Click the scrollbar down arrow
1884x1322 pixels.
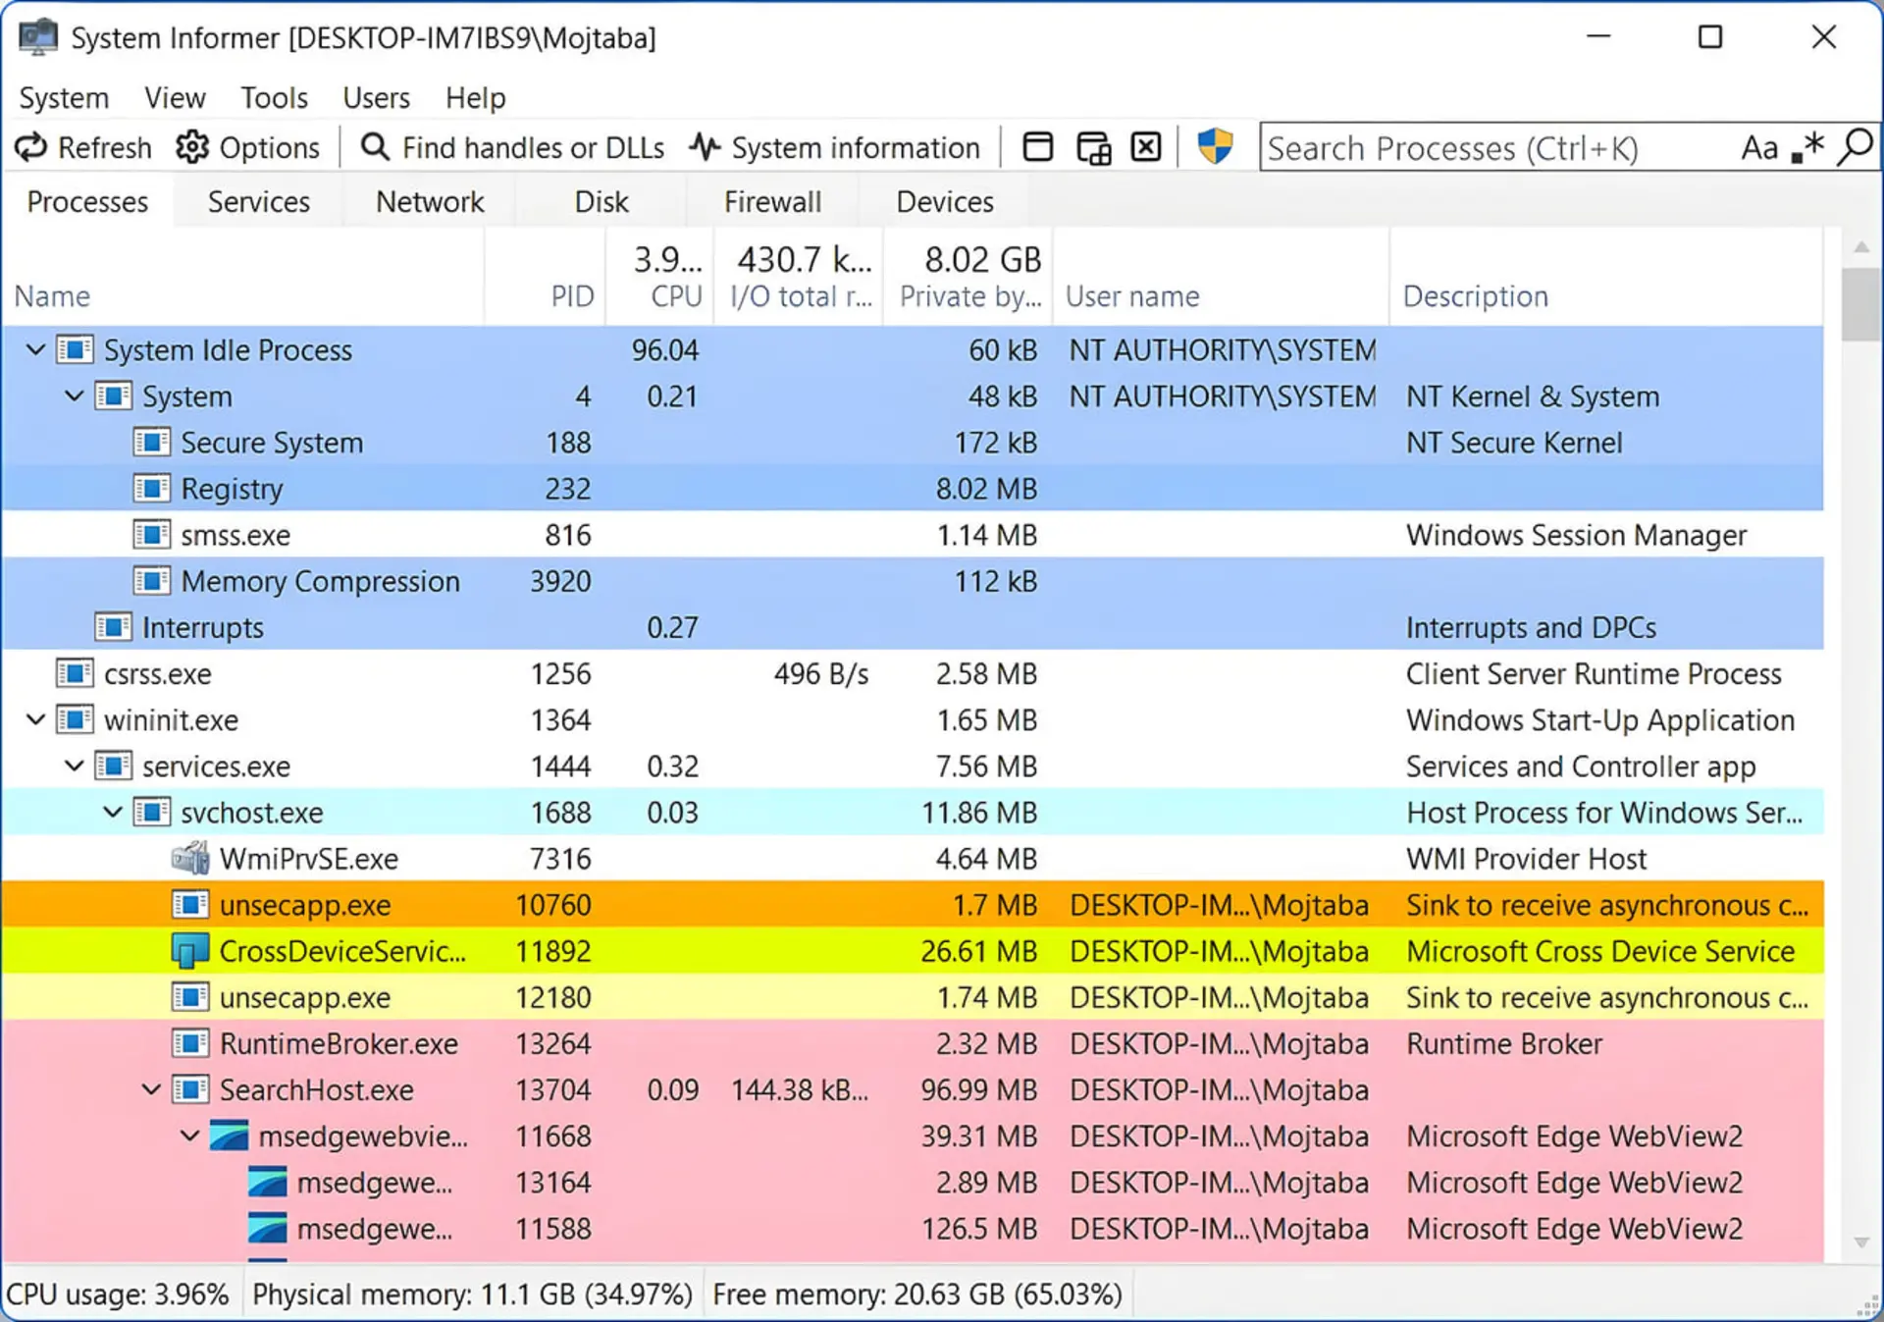click(1861, 1243)
